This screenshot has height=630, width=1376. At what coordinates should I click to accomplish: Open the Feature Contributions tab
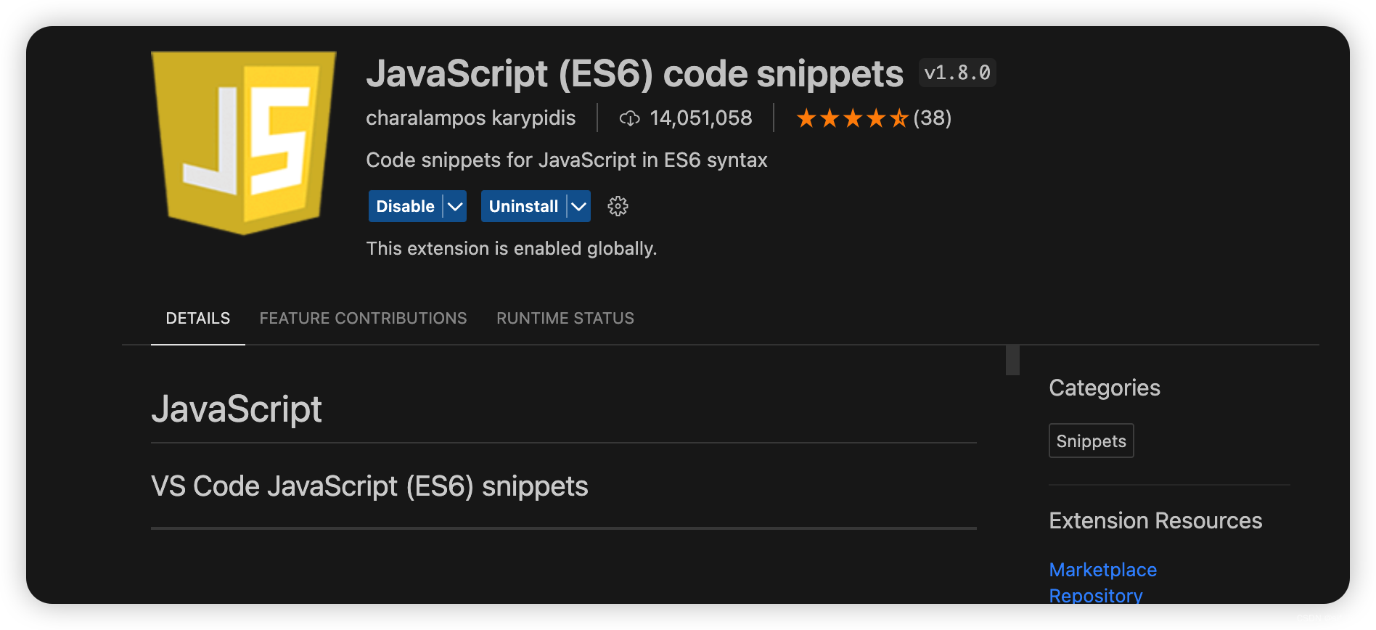[x=363, y=319]
